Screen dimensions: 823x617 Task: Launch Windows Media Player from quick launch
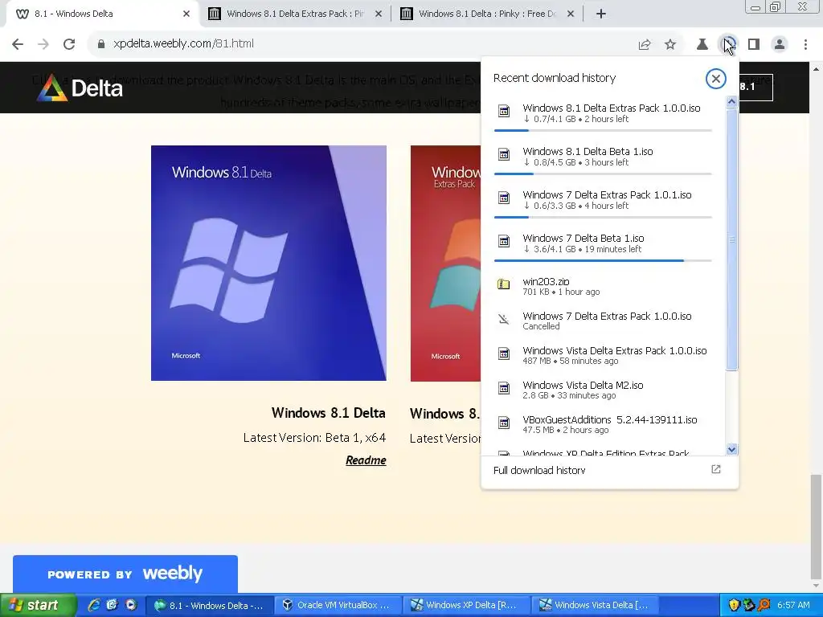(x=131, y=605)
